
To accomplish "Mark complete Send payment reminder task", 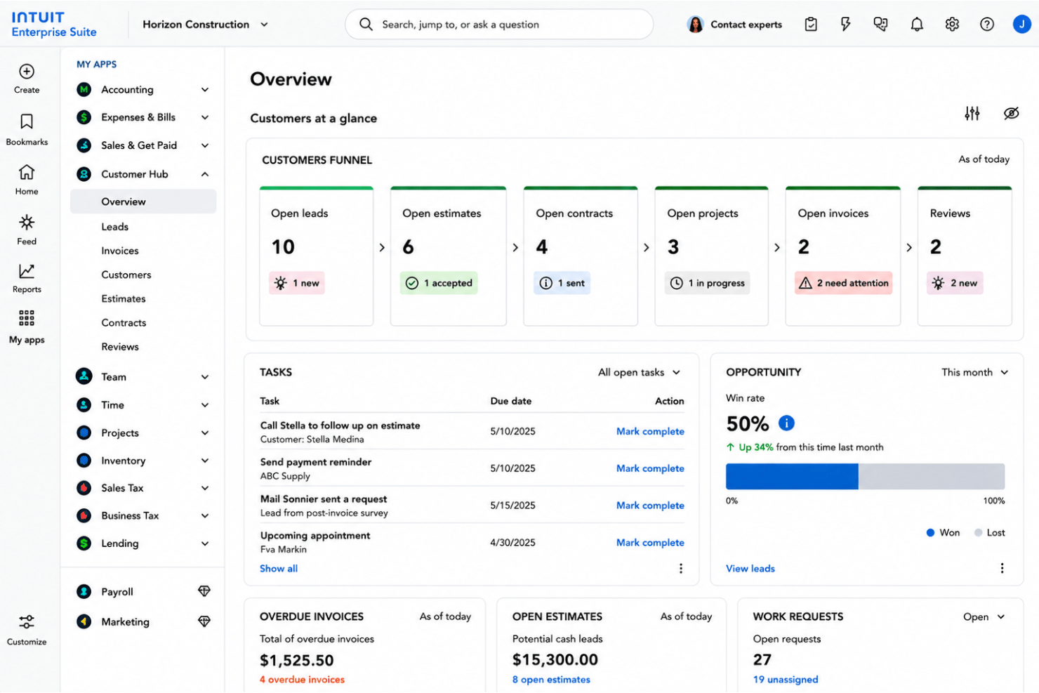I will tap(650, 468).
